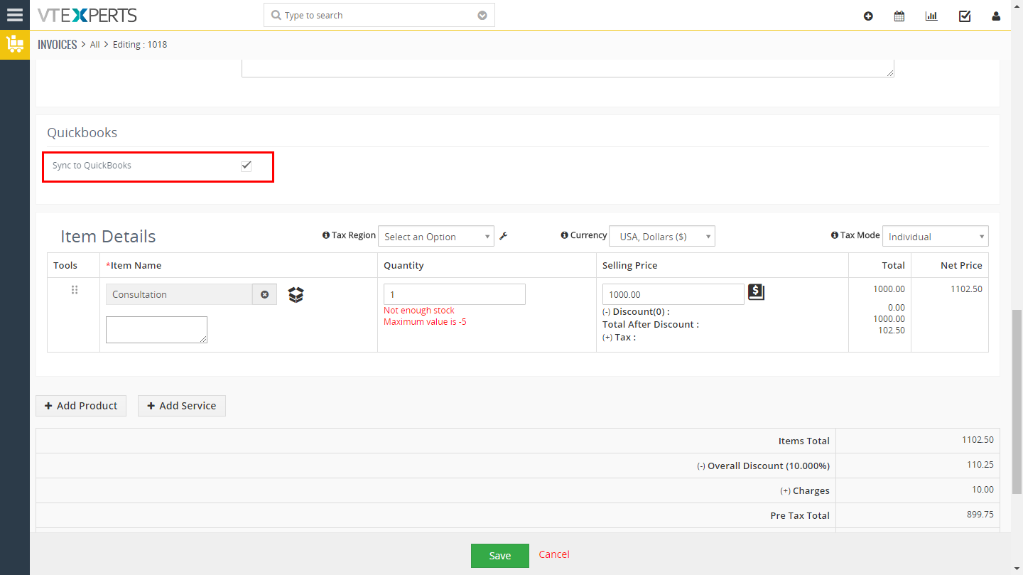This screenshot has width=1023, height=575.
Task: Open the Currency dropdown
Action: (662, 237)
